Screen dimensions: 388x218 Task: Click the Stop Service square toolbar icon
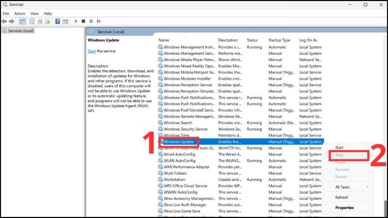pos(83,21)
